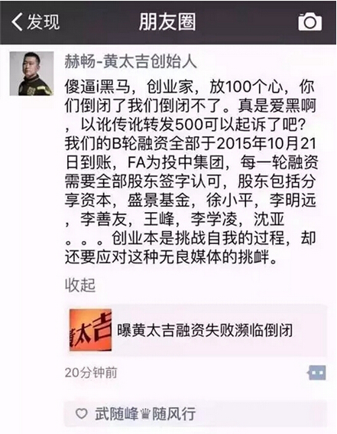Tap post line listing 盛景基金, 徐小平
337x434 pixels.
point(190,201)
